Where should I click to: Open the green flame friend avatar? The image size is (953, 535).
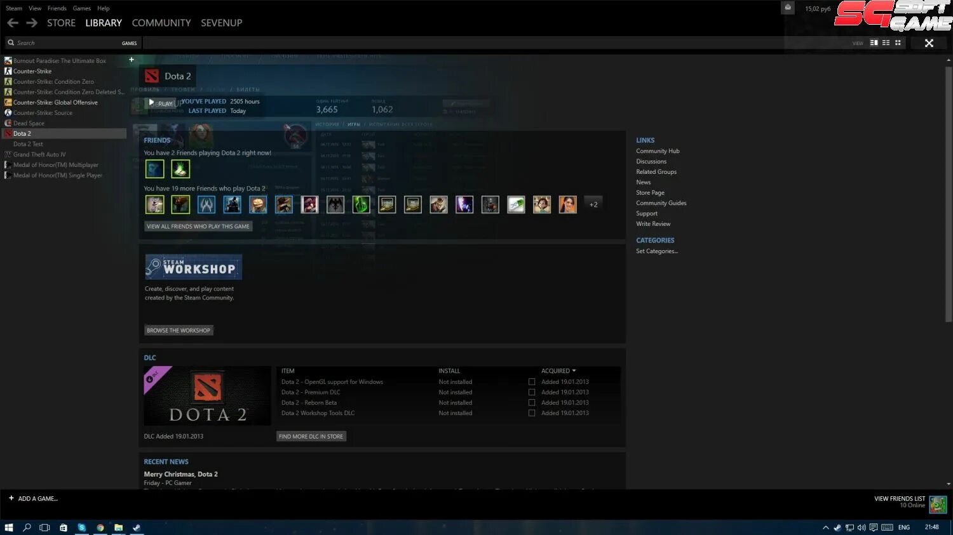click(x=361, y=204)
